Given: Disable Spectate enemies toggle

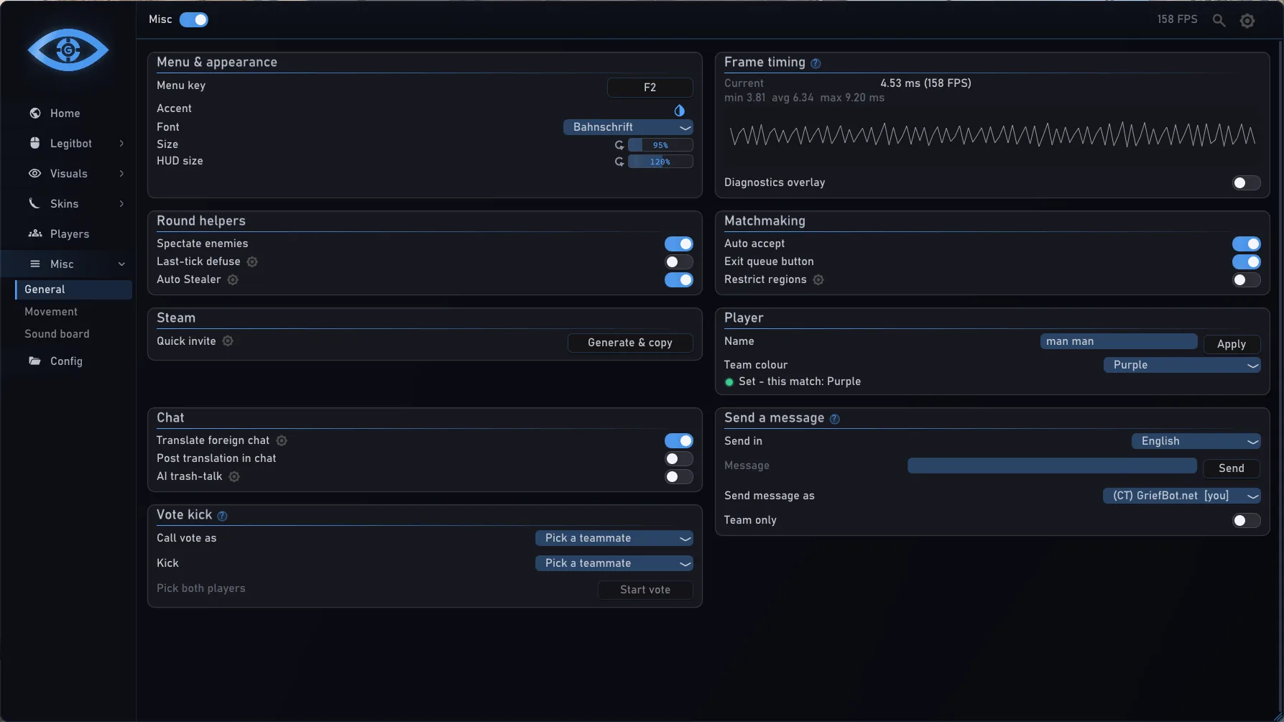Looking at the screenshot, I should (678, 244).
